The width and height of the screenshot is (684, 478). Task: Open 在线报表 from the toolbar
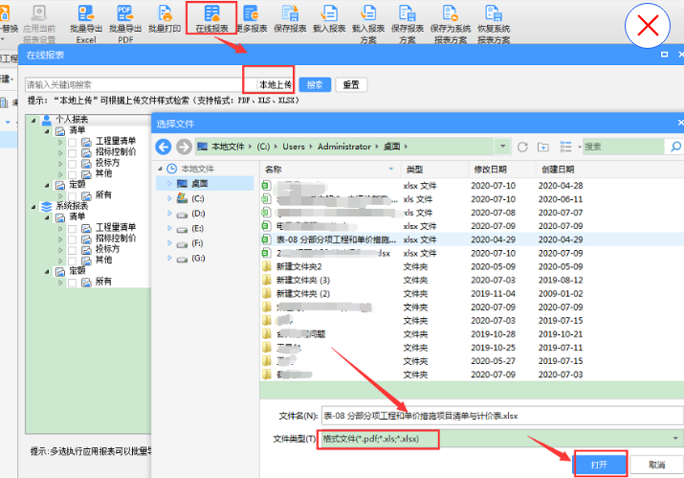coord(211,18)
